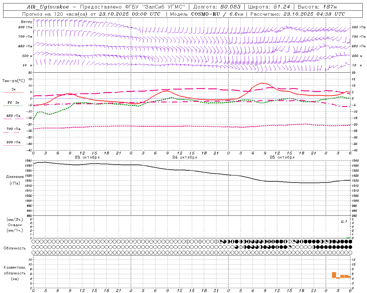Click the 850 гПа label in temperature legend
Screen dimensions: 367x293
[13, 116]
